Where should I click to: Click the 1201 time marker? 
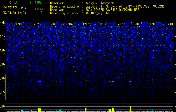tap(19, 24)
